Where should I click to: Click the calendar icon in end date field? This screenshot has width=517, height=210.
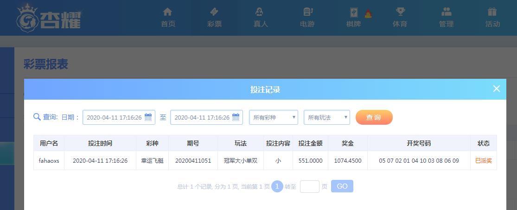[x=236, y=117]
